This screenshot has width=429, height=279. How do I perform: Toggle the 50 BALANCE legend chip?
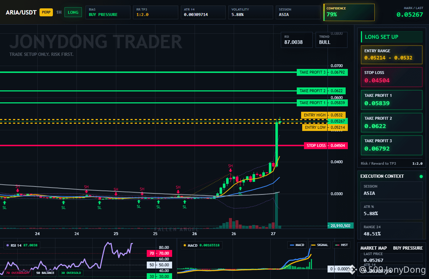[x=45, y=273]
